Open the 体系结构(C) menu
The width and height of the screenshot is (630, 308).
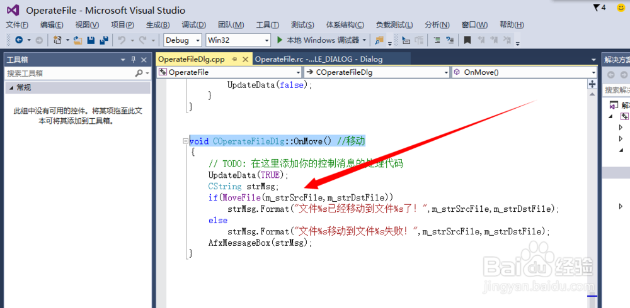tap(345, 25)
